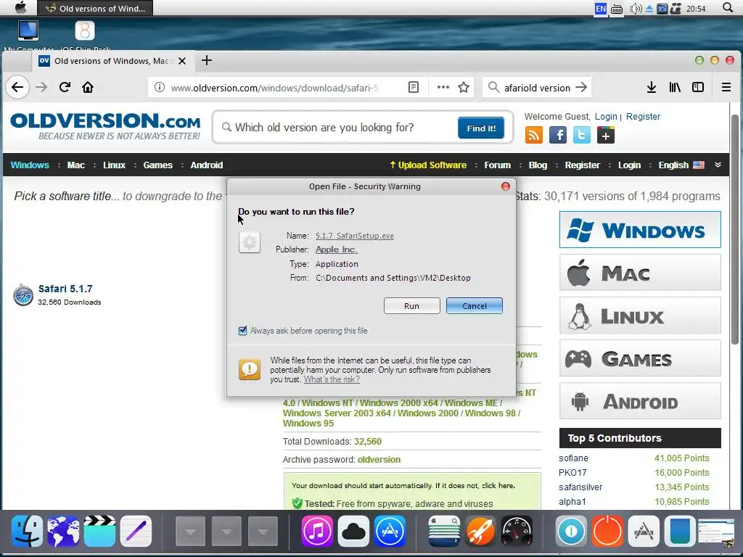
Task: Open a new browser tab
Action: click(x=207, y=61)
